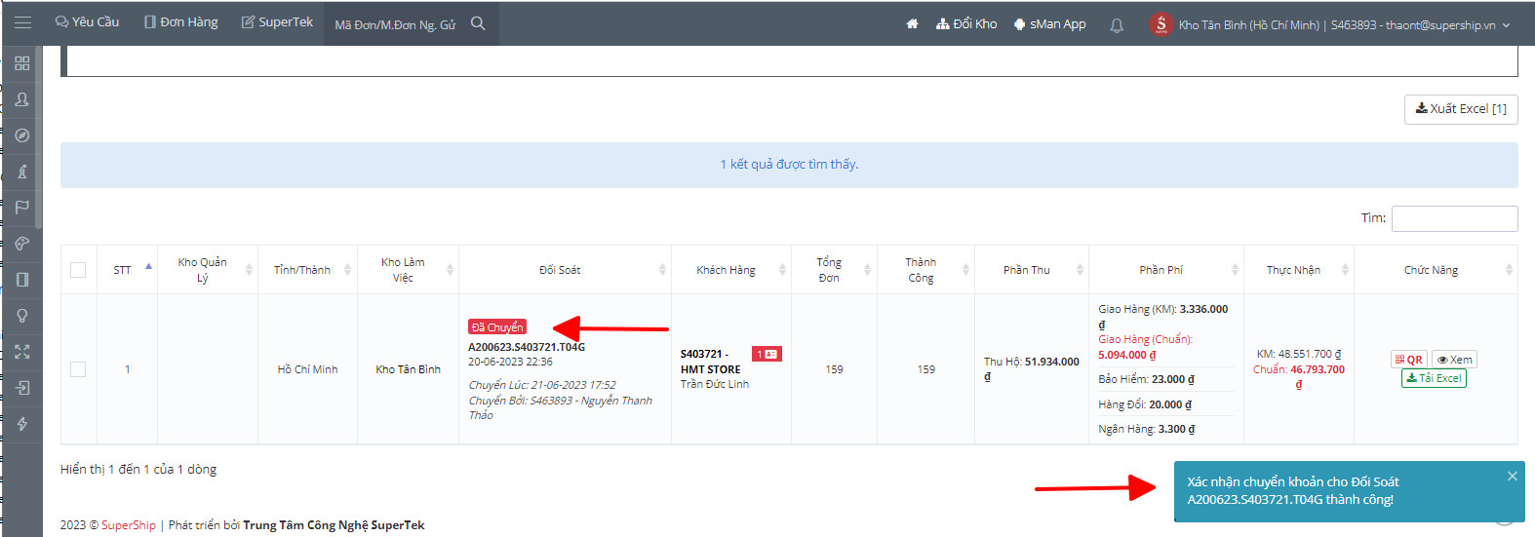Click the Xem view button

[1454, 360]
